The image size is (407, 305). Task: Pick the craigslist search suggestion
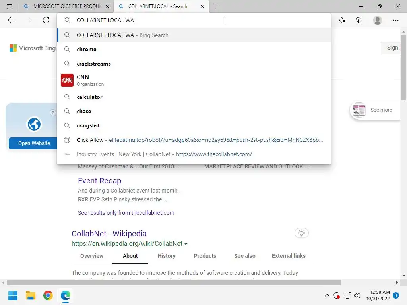point(194,125)
